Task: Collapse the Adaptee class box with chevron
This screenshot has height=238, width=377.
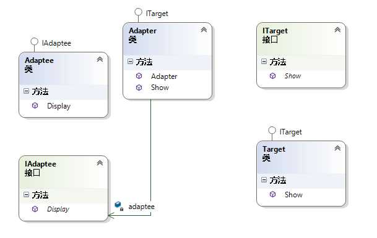Action: pyautogui.click(x=100, y=59)
